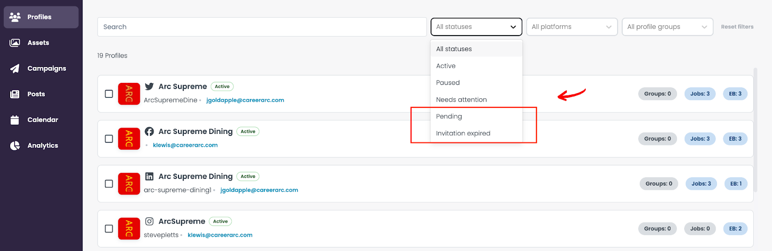772x251 pixels.
Task: Click the Facebook icon for Arc Supreme Dining
Action: point(150,131)
